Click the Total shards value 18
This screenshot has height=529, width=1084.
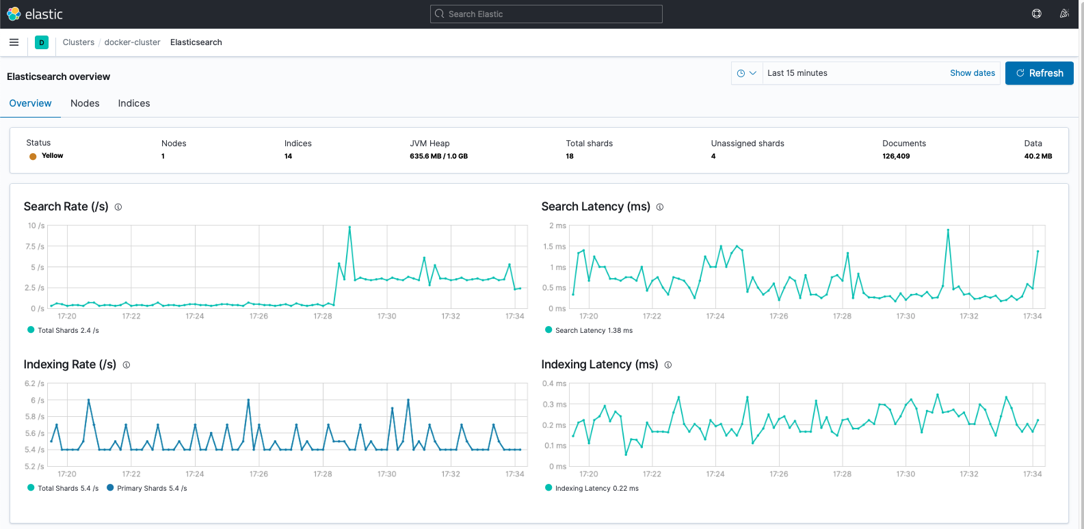[x=570, y=157]
